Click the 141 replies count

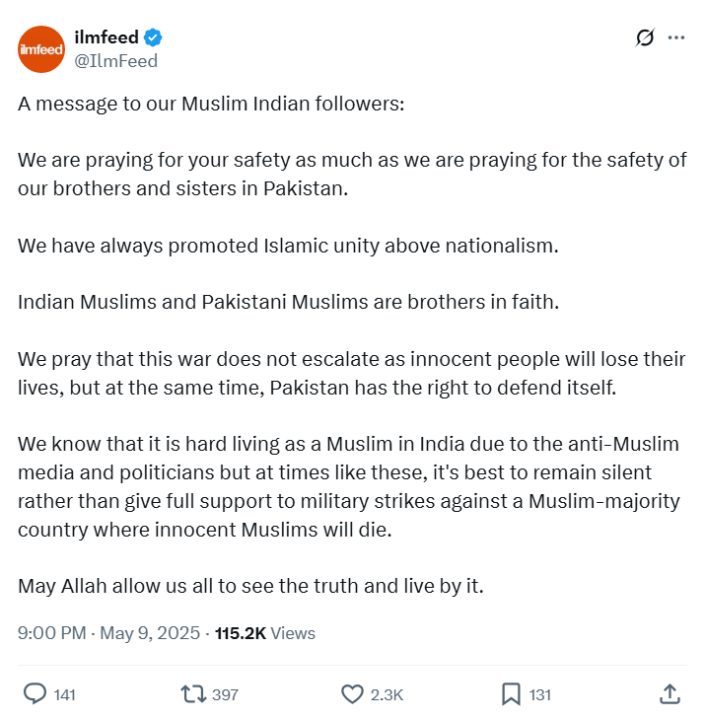65,695
